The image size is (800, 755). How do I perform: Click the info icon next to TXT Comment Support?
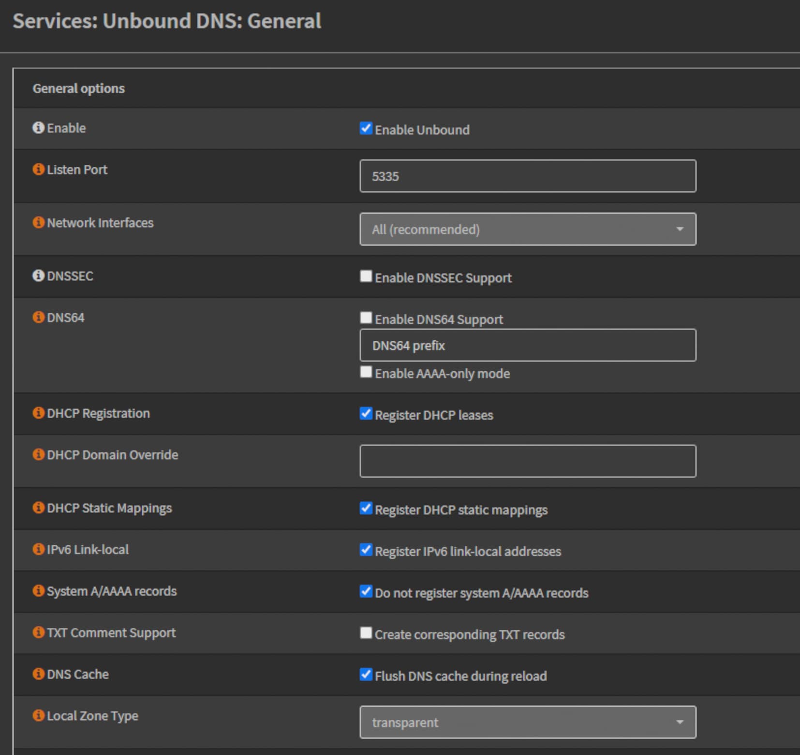[38, 632]
